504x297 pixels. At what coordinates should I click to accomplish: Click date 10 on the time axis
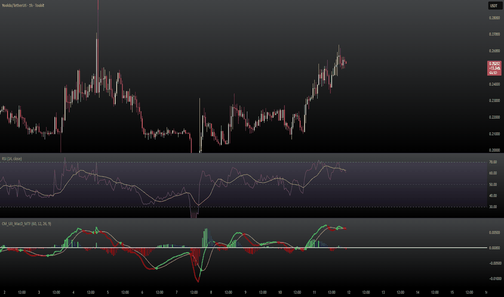(x=280, y=292)
